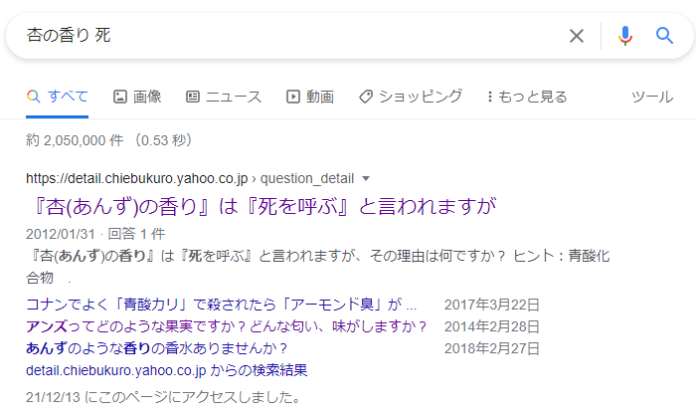Click the snippet mentioning ヒント：青酸化
This screenshot has width=696, height=413.
point(318,267)
